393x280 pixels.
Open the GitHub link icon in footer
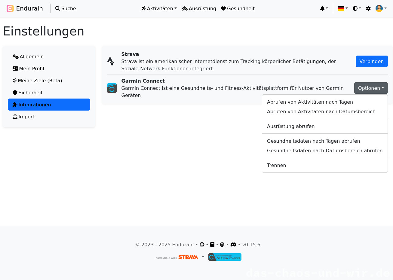[x=202, y=245]
